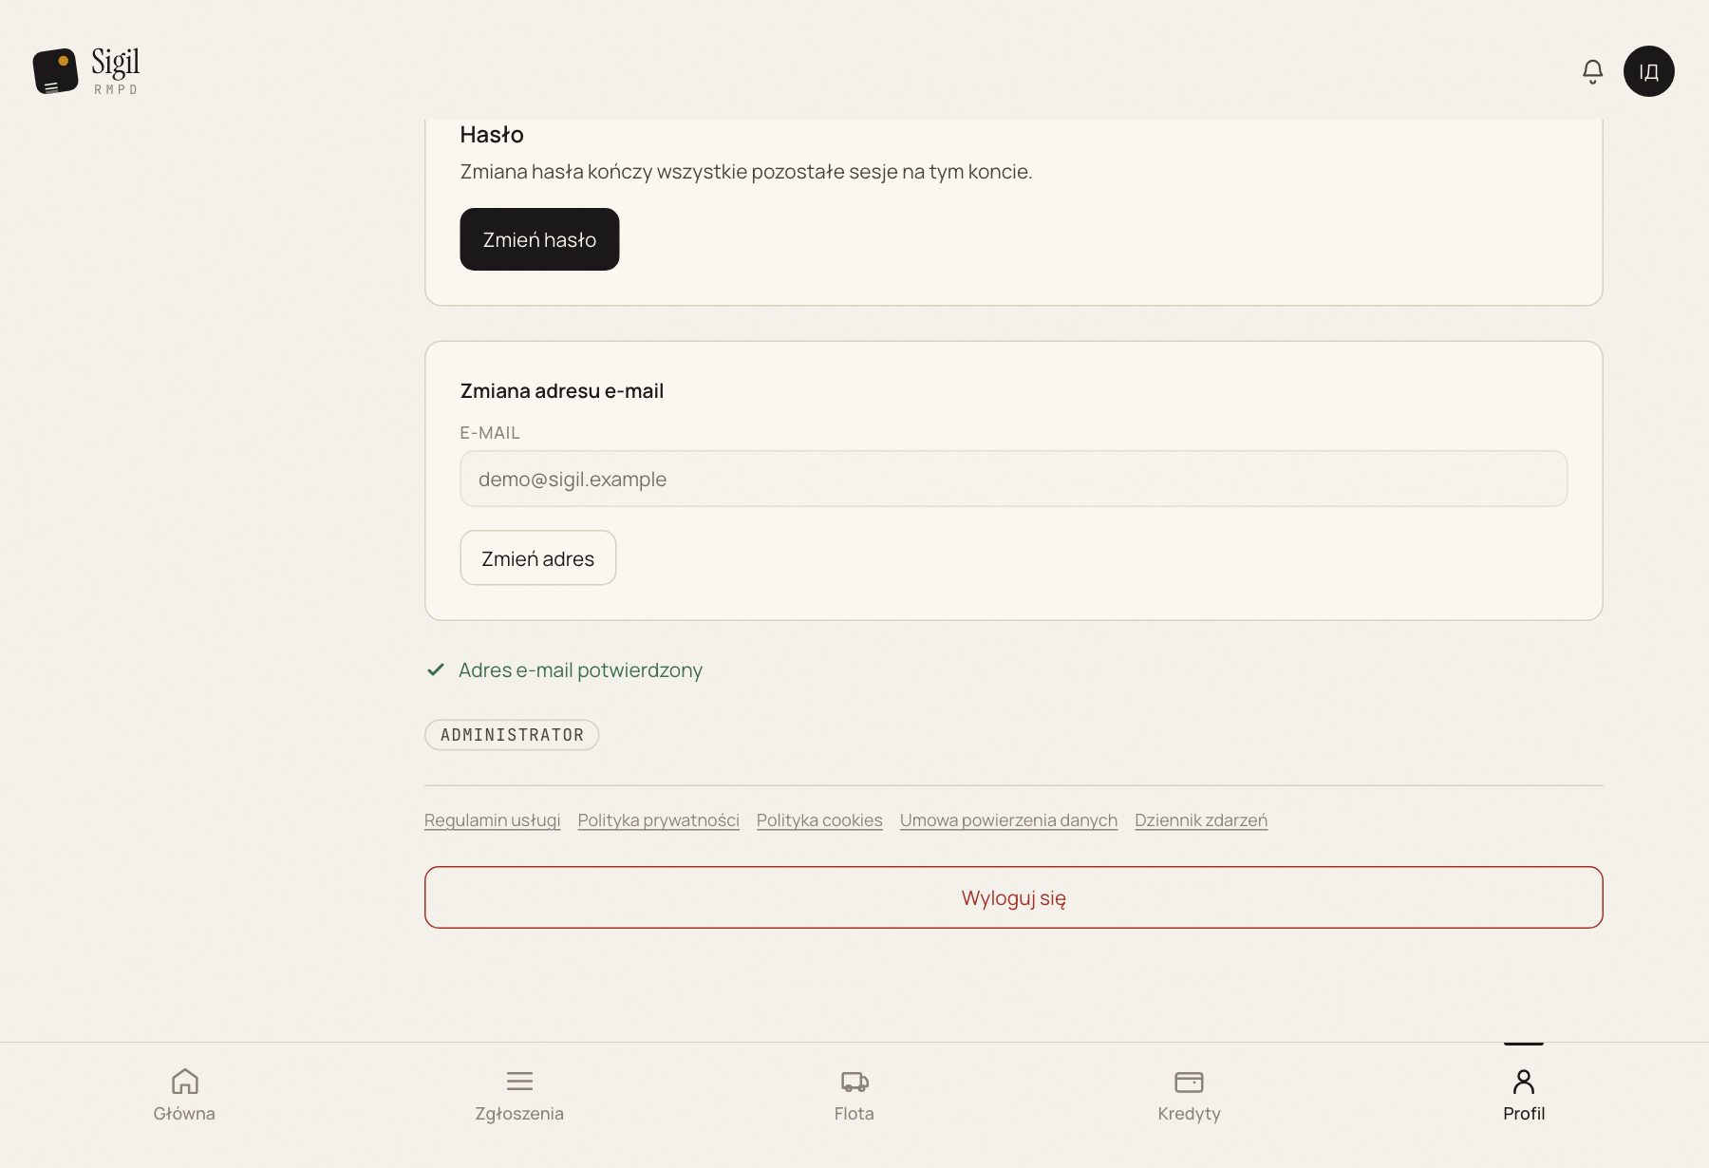Select Profil tab label
Image resolution: width=1709 pixels, height=1168 pixels.
[x=1524, y=1113]
